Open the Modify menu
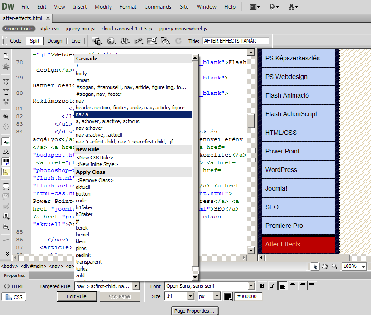371x315 pixels. pyautogui.click(x=103, y=7)
